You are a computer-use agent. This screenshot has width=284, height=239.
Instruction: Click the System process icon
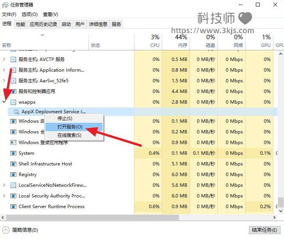click(x=13, y=153)
